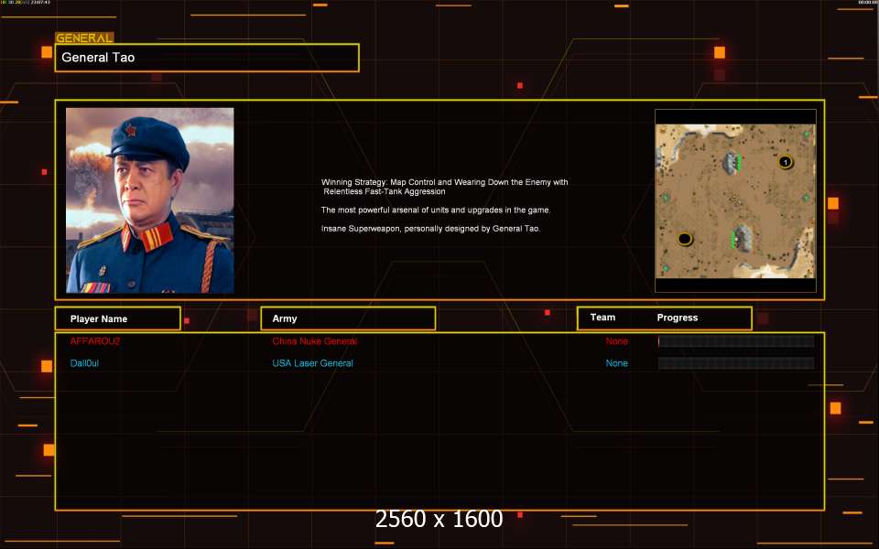Click the desert map preview thumbnail
The image size is (879, 549).
click(x=735, y=200)
